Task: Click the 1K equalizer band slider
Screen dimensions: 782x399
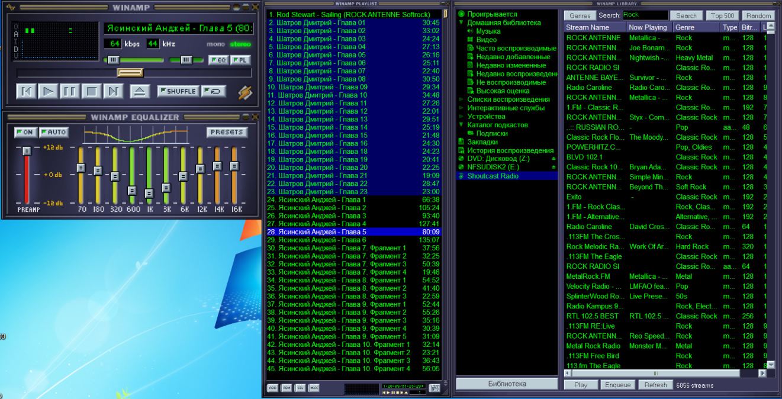Action: pyautogui.click(x=149, y=175)
